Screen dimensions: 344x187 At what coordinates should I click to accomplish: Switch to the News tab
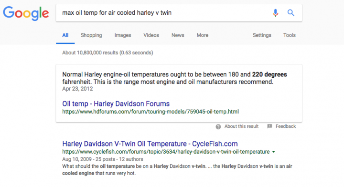pos(178,35)
